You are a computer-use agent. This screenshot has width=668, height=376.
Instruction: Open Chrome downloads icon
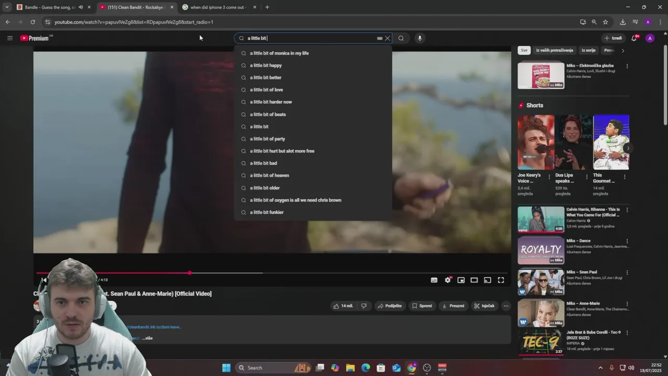(623, 22)
